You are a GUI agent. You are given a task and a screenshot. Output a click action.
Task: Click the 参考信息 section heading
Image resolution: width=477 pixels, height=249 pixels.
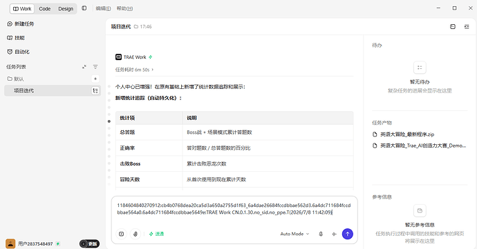pyautogui.click(x=382, y=197)
